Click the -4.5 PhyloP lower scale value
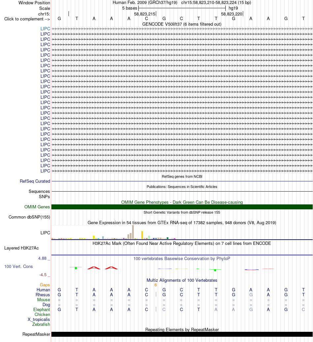 43,275
